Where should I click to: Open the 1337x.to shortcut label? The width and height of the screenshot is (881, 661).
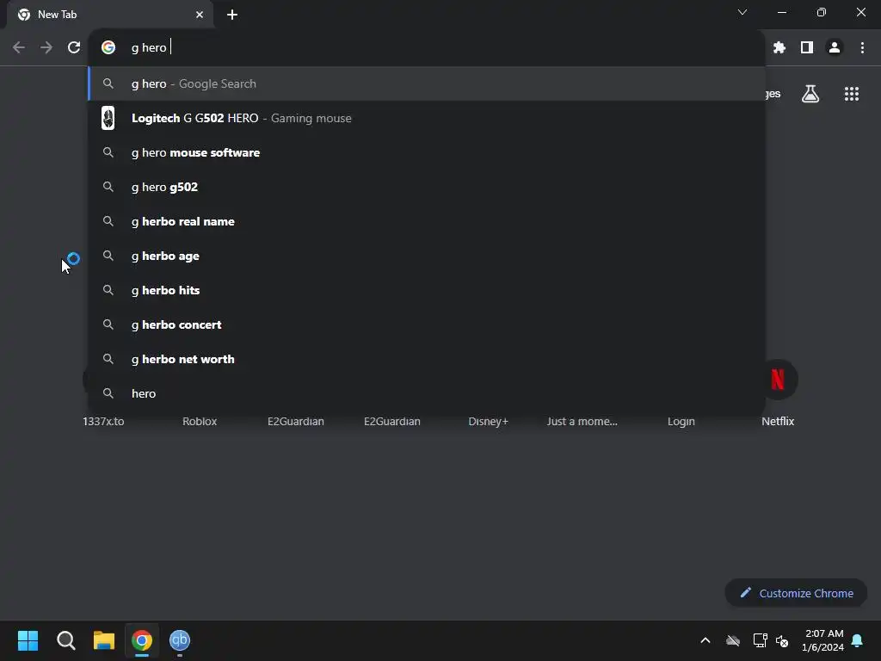(x=103, y=421)
